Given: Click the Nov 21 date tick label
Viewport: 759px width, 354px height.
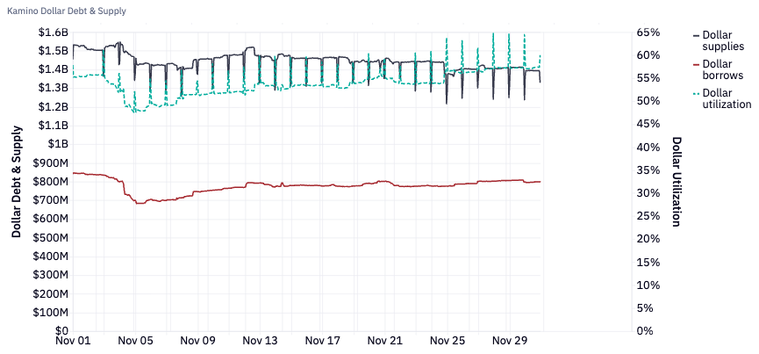Looking at the screenshot, I should click(384, 342).
